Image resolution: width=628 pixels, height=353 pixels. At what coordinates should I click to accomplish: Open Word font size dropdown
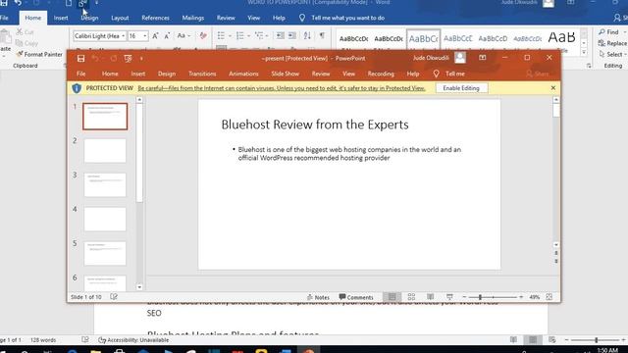[x=145, y=36]
